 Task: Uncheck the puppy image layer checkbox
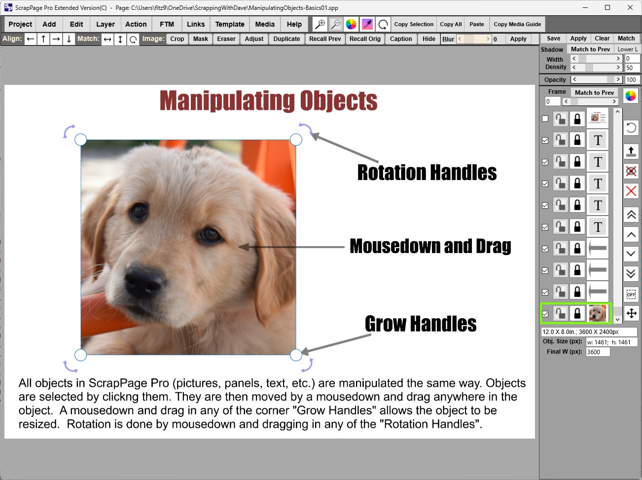click(x=545, y=314)
